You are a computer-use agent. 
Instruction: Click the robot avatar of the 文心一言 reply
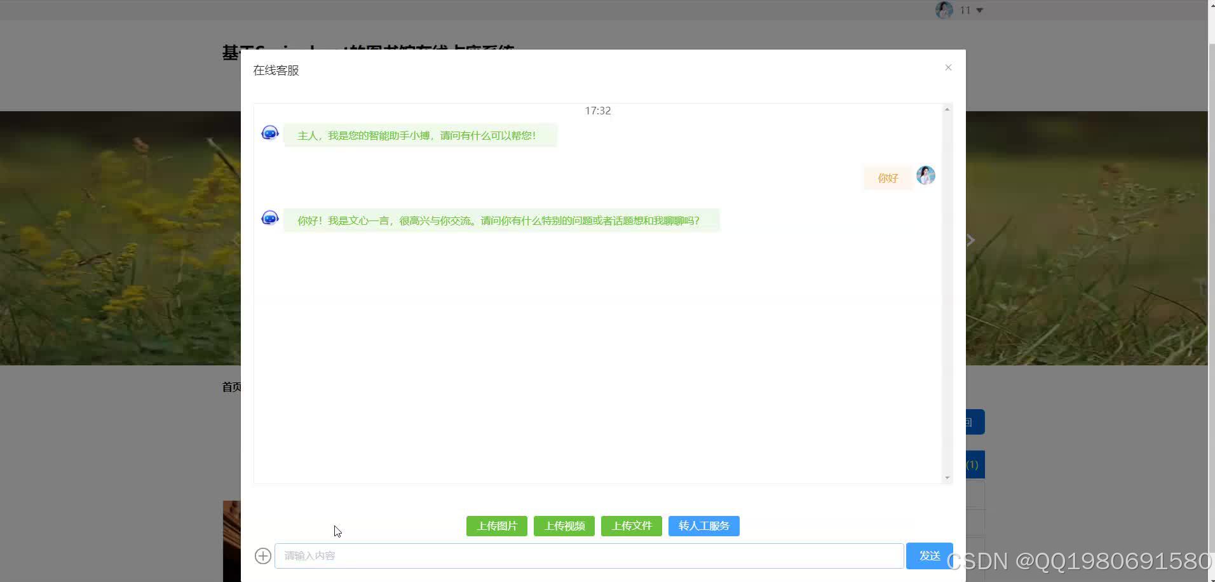(x=269, y=217)
